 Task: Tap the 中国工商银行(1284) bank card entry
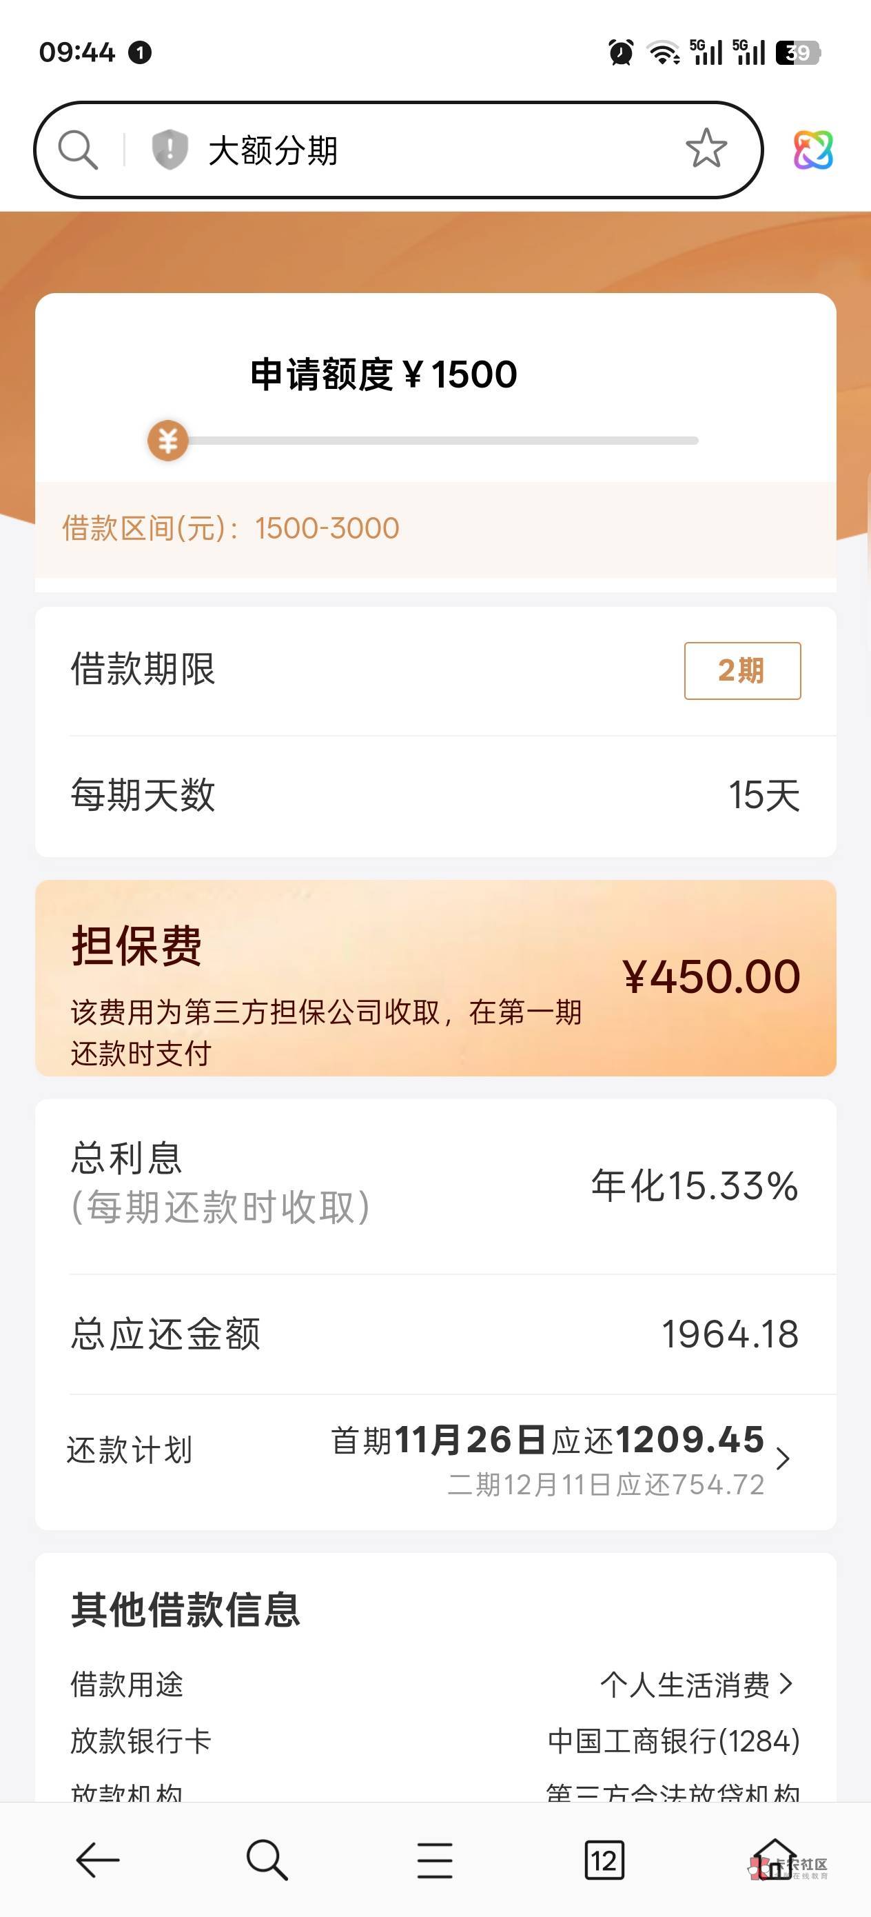(x=673, y=1741)
